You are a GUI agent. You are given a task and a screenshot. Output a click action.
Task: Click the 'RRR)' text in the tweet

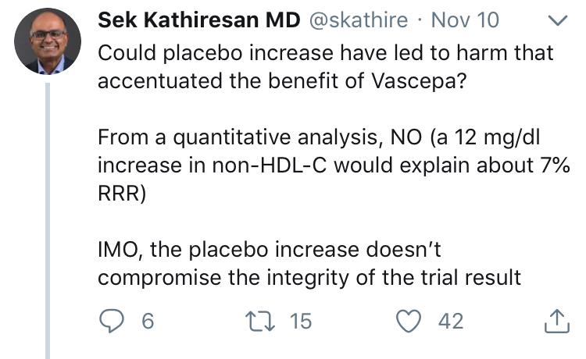point(122,194)
